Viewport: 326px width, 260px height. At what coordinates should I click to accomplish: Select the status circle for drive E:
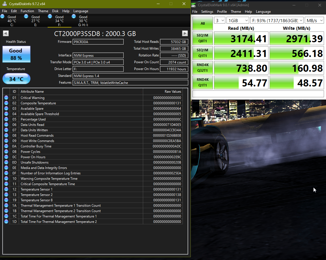[26, 16]
